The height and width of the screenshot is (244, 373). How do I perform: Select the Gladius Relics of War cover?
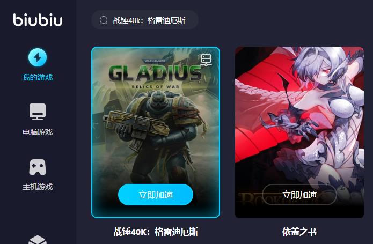pos(156,132)
